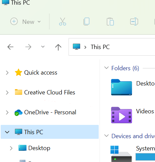
Task: Click the Quick access star icon
Action: [19, 73]
